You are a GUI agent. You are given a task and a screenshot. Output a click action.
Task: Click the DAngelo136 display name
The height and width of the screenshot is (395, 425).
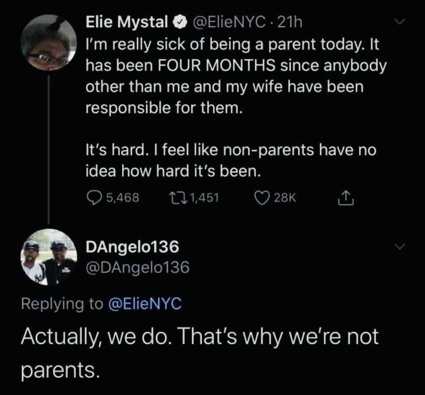tap(133, 247)
